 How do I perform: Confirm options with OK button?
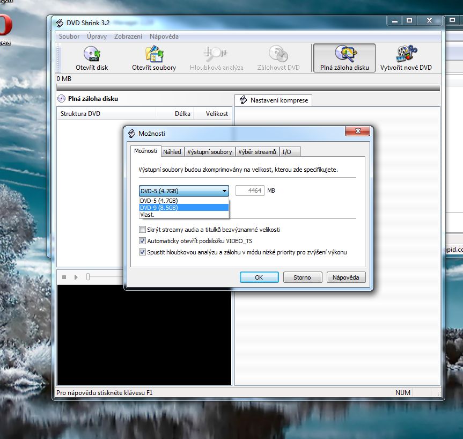259,277
